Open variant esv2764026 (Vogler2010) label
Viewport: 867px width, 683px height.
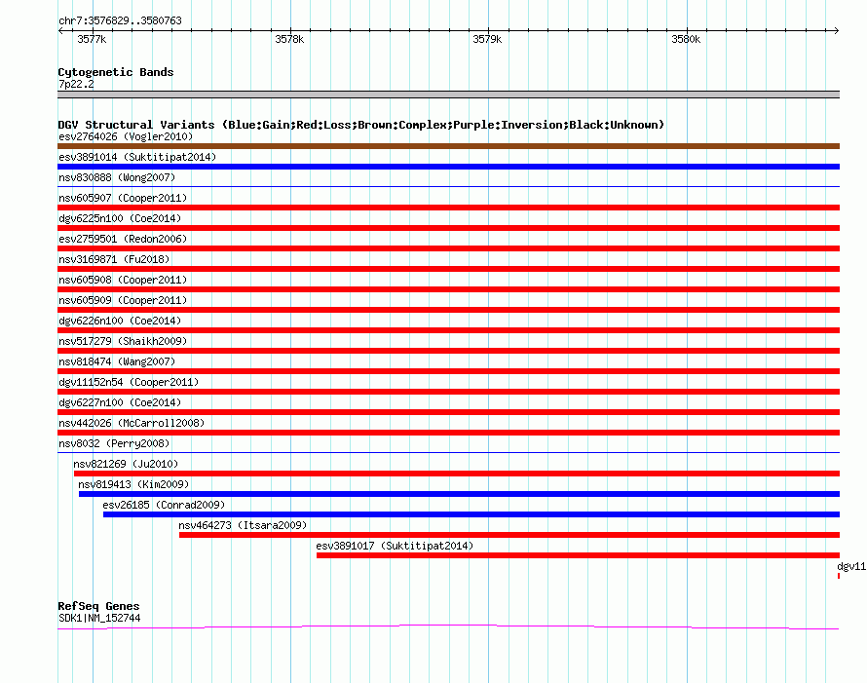click(x=126, y=136)
